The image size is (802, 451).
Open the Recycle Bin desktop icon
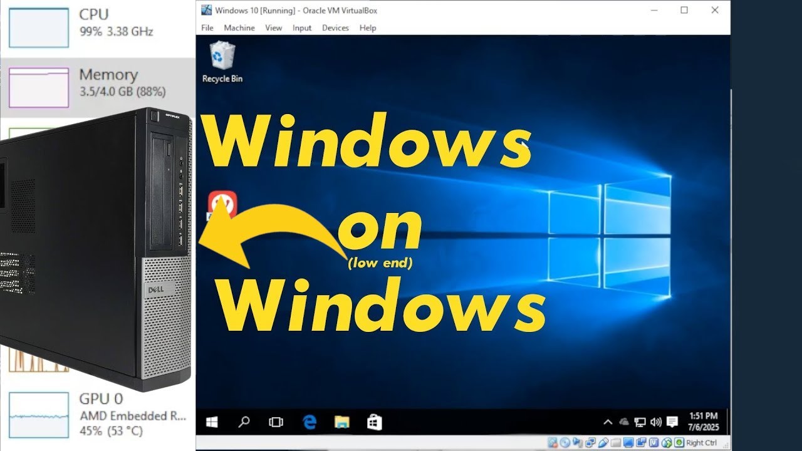222,61
